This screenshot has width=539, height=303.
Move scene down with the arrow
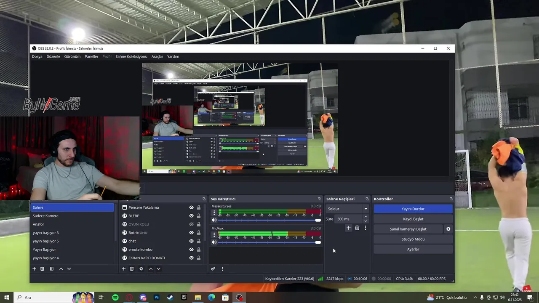click(x=69, y=269)
